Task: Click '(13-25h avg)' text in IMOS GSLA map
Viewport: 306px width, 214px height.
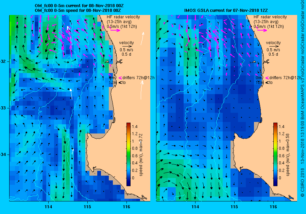Action: tap(266, 22)
